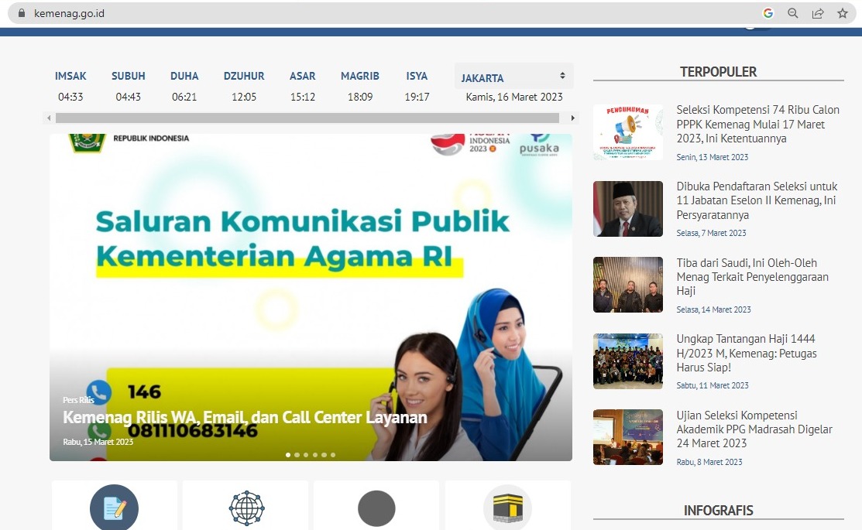The height and width of the screenshot is (530, 862).
Task: Click the Pers Rilis category label
Action: 79,400
